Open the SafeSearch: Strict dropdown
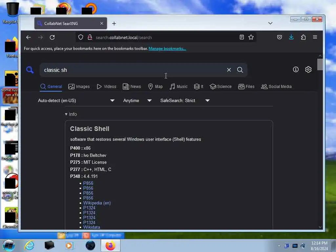This screenshot has height=252, width=336. click(x=185, y=100)
